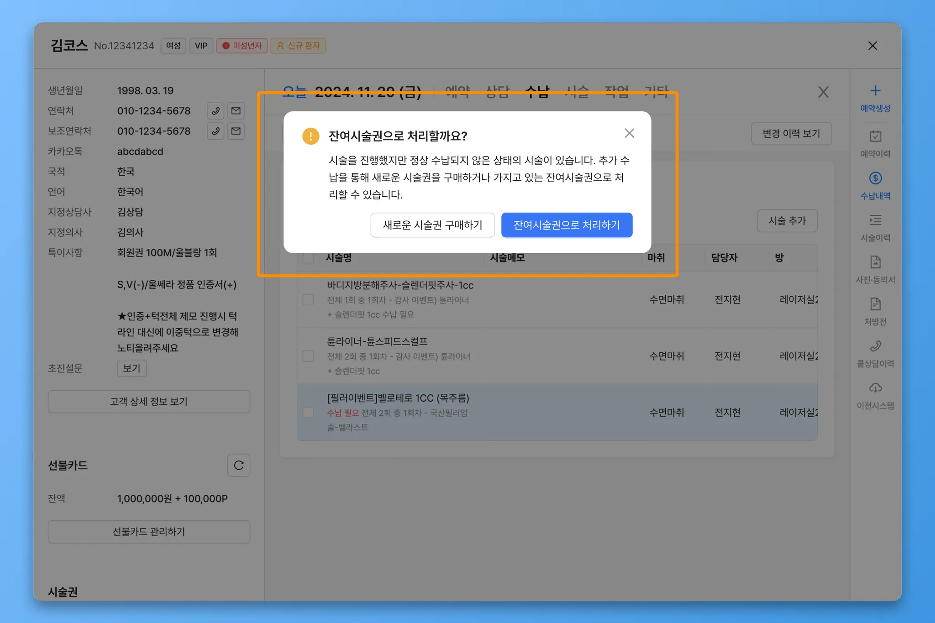Check the 튠라이너-튠스피드스컬프 row checkbox
This screenshot has height=623, width=935.
308,356
